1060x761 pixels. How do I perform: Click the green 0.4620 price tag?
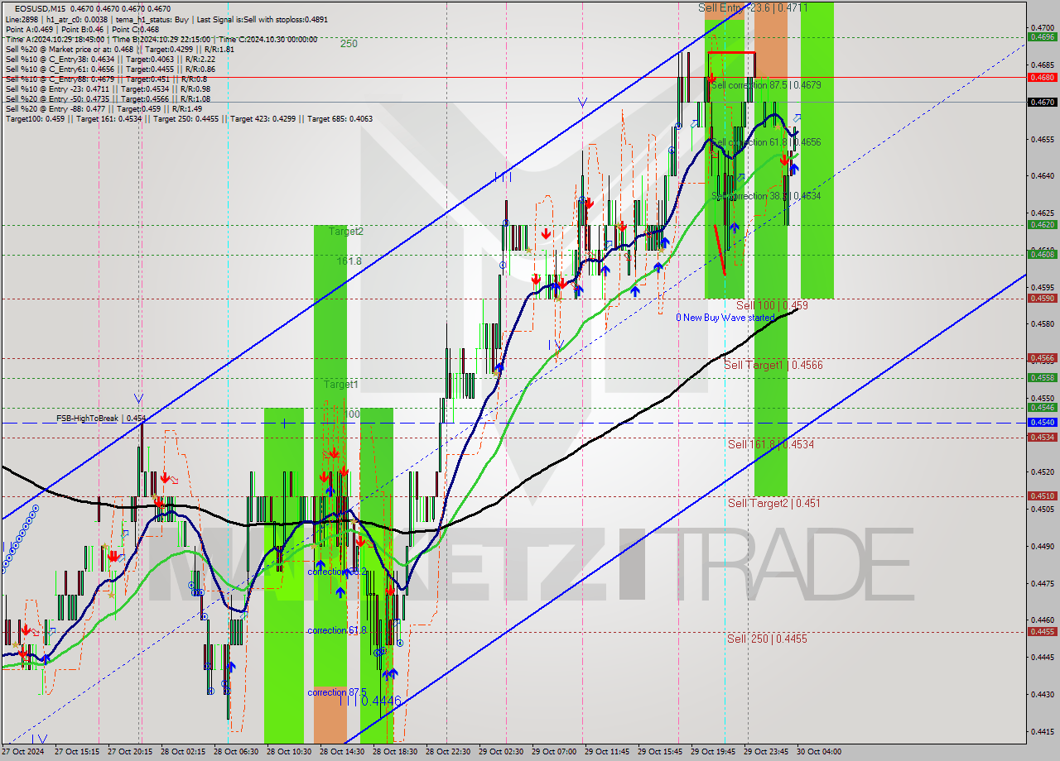point(1042,224)
